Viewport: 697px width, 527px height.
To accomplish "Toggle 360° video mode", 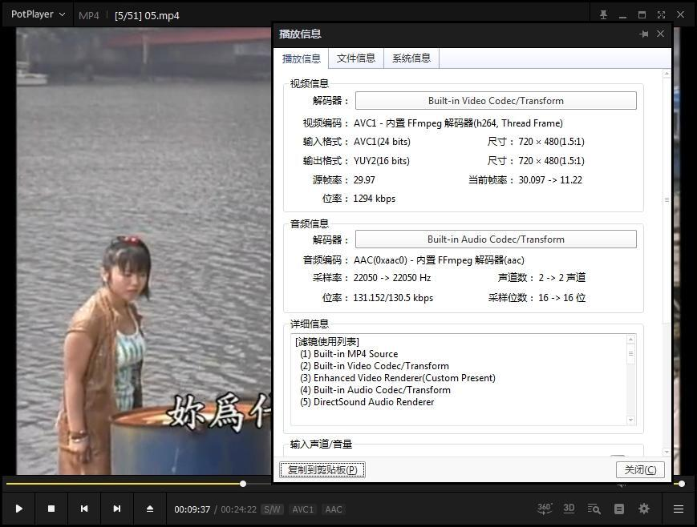I will click(545, 509).
